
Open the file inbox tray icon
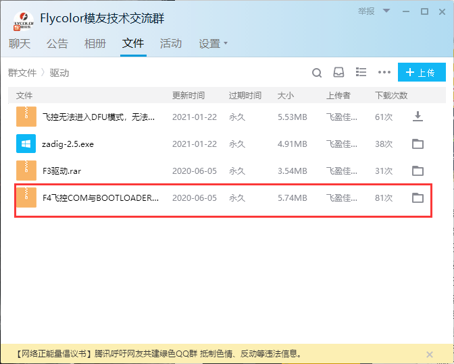click(338, 72)
